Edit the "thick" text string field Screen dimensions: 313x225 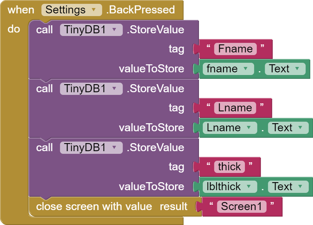pyautogui.click(x=229, y=167)
